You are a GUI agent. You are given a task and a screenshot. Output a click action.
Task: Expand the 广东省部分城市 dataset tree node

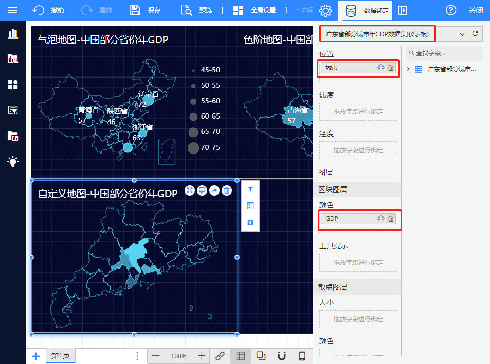click(x=409, y=69)
